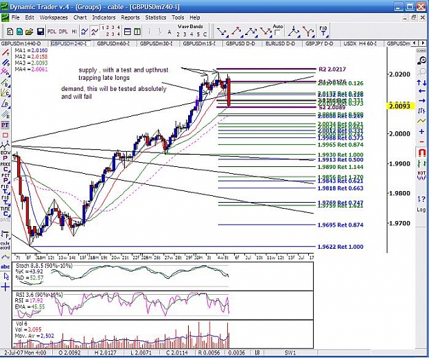
Task: Switch to the EURUSD D-D chart tab
Action: [280, 43]
